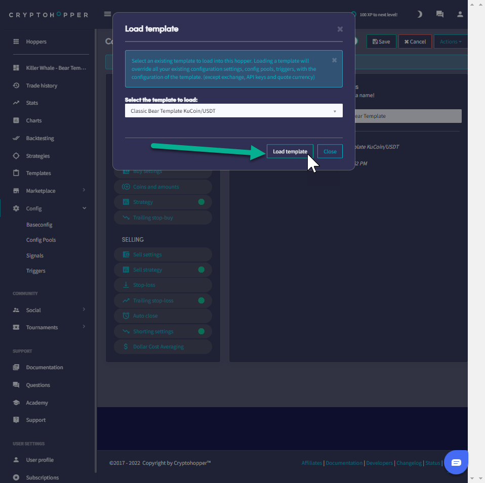
Task: Open the Documentation footer link
Action: point(344,463)
